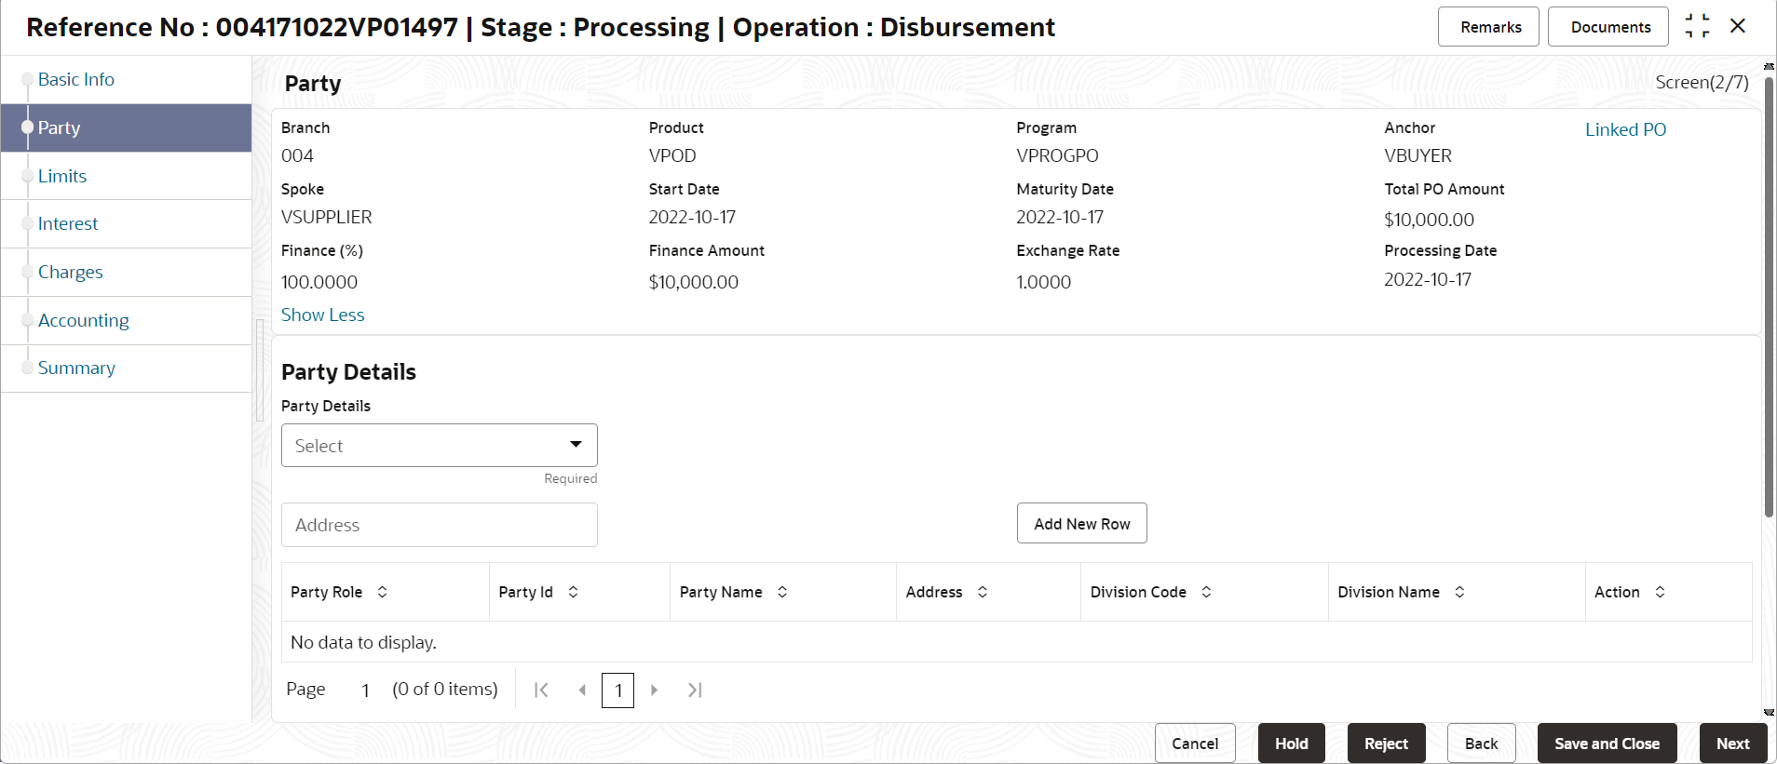Click the side panel collapse handle
Screen dimensions: 1777x764
[x=260, y=370]
